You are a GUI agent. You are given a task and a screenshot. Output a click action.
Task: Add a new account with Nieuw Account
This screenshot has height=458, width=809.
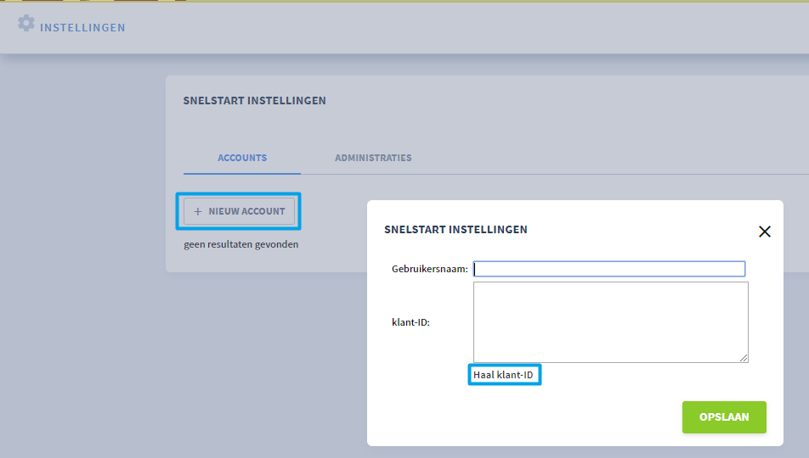[x=239, y=211]
